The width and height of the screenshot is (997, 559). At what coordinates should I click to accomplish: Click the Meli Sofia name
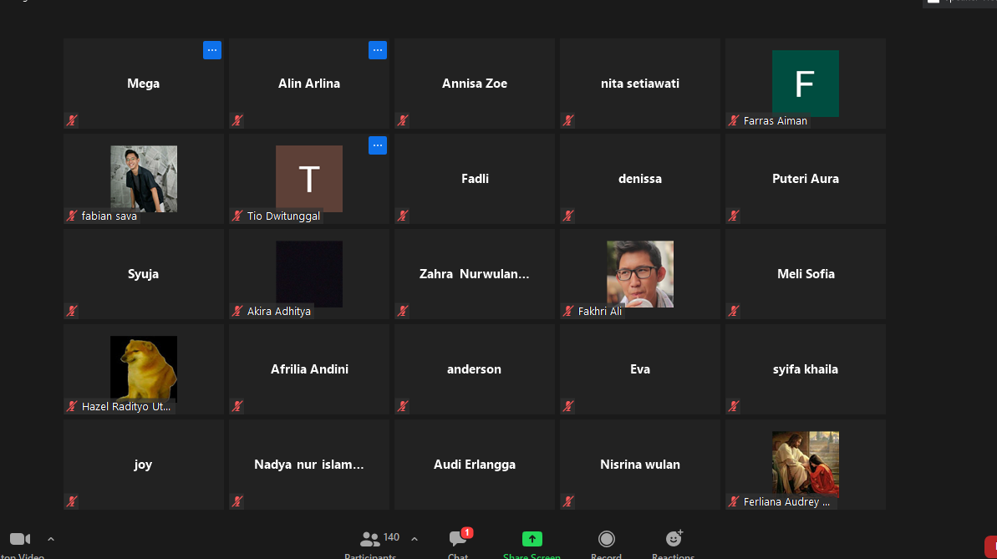(x=806, y=274)
